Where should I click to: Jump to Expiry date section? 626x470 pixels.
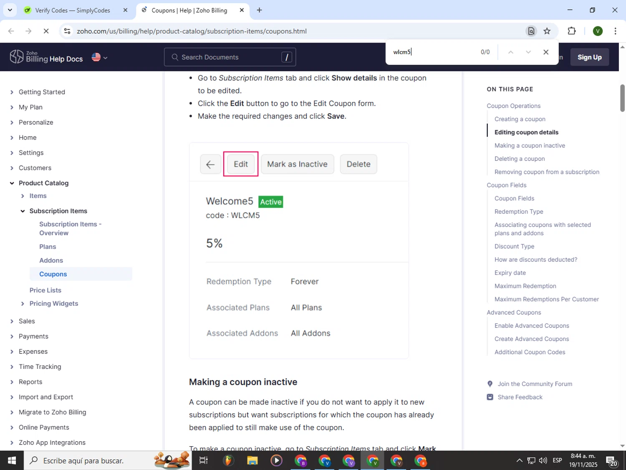point(510,273)
